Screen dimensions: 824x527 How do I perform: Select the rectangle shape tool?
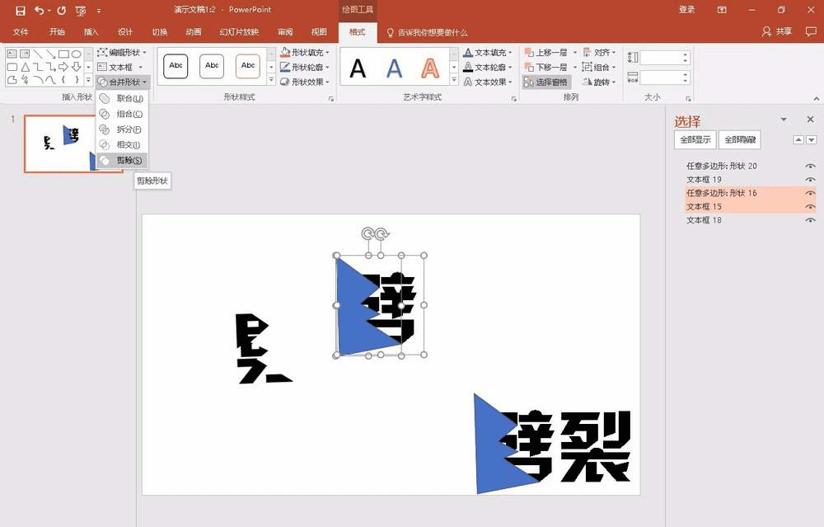[x=63, y=54]
